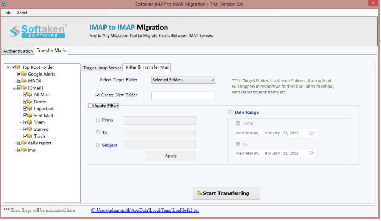Uncheck the daily report checkbox
Screen dimensions: 381x221
(19, 143)
